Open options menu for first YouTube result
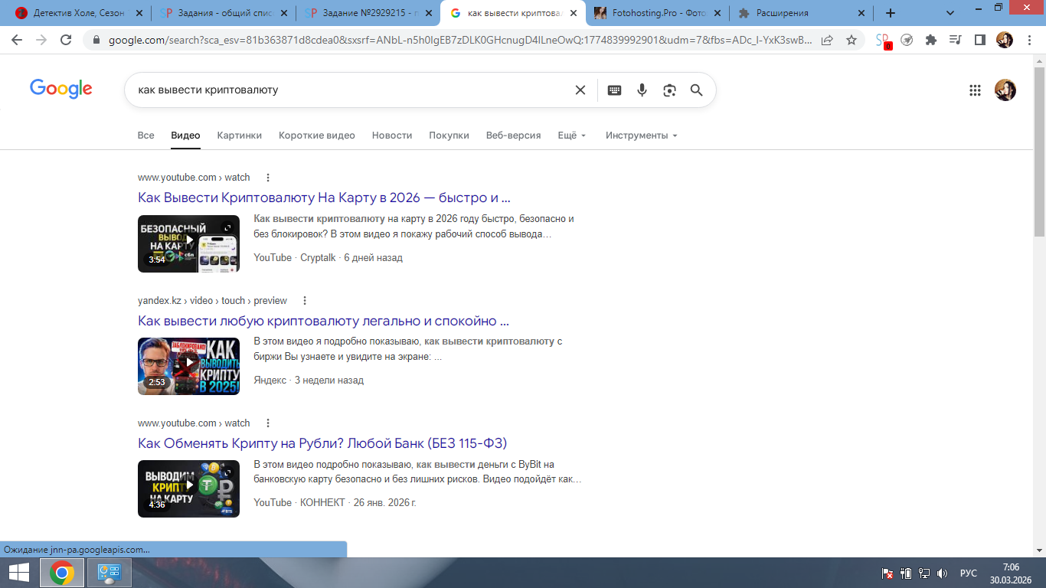 268,178
